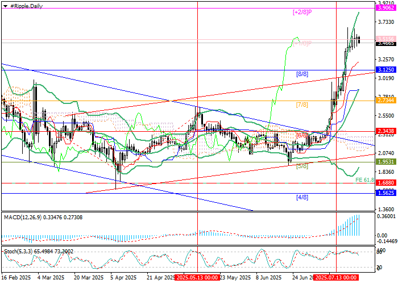Click the gray 3.4665 current price tag

(385, 43)
